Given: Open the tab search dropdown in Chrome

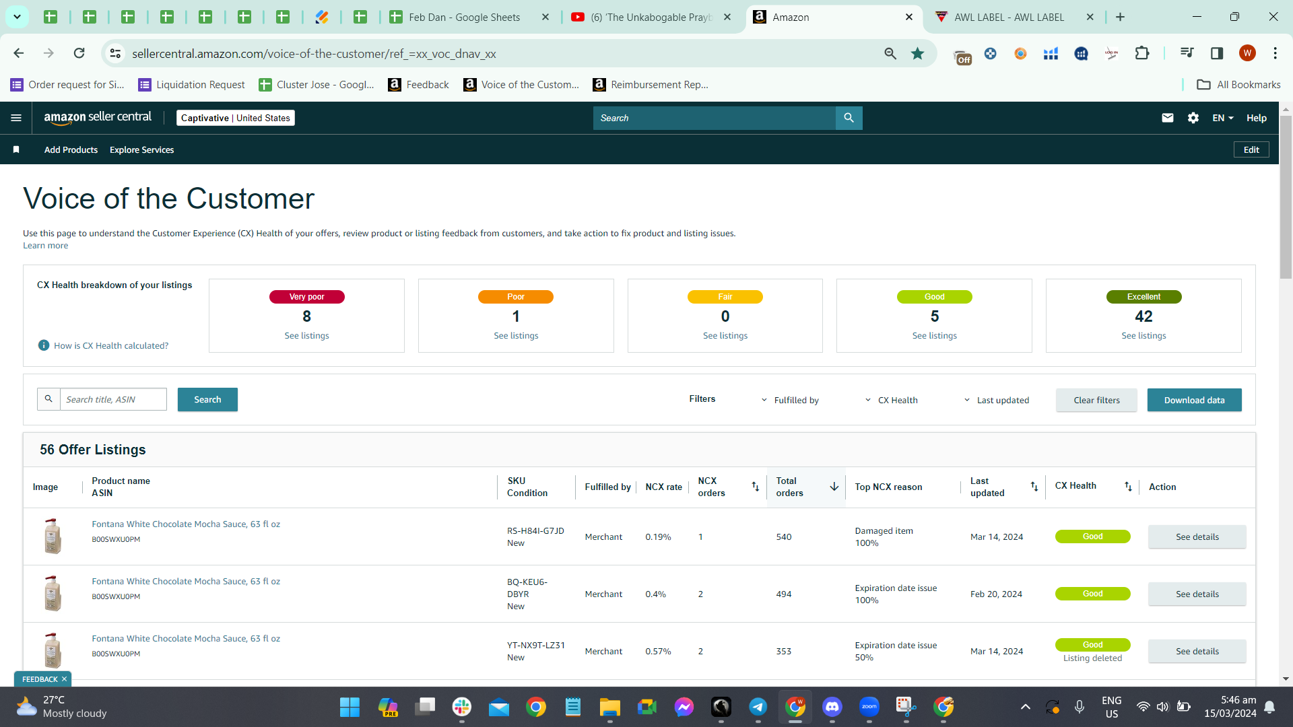Looking at the screenshot, I should tap(17, 17).
